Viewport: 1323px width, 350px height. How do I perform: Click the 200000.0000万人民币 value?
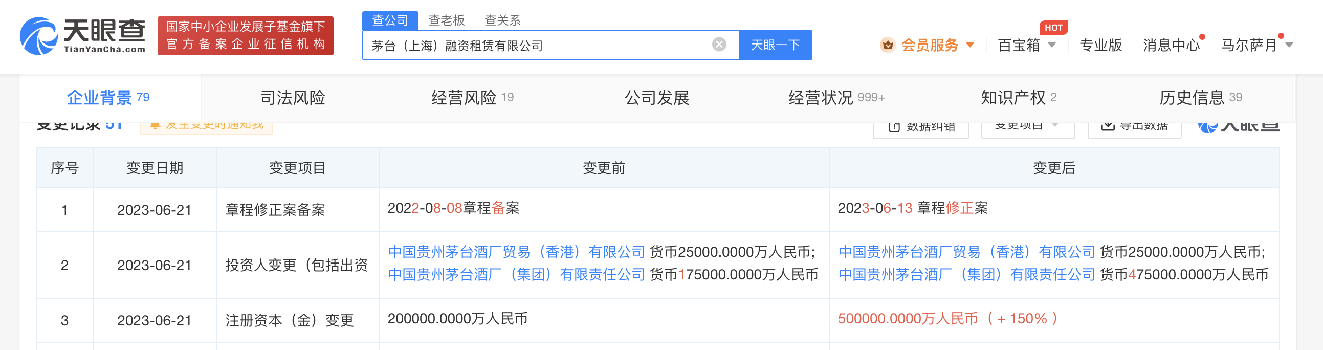pos(457,319)
